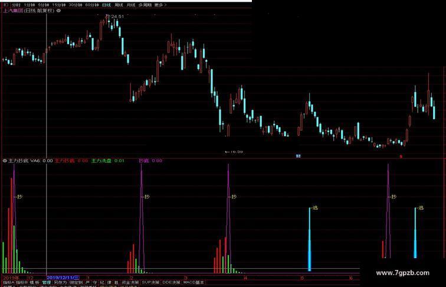This screenshot has width=446, height=287.
Task: Switch to the 日线 daily chart
Action: coord(106,5)
